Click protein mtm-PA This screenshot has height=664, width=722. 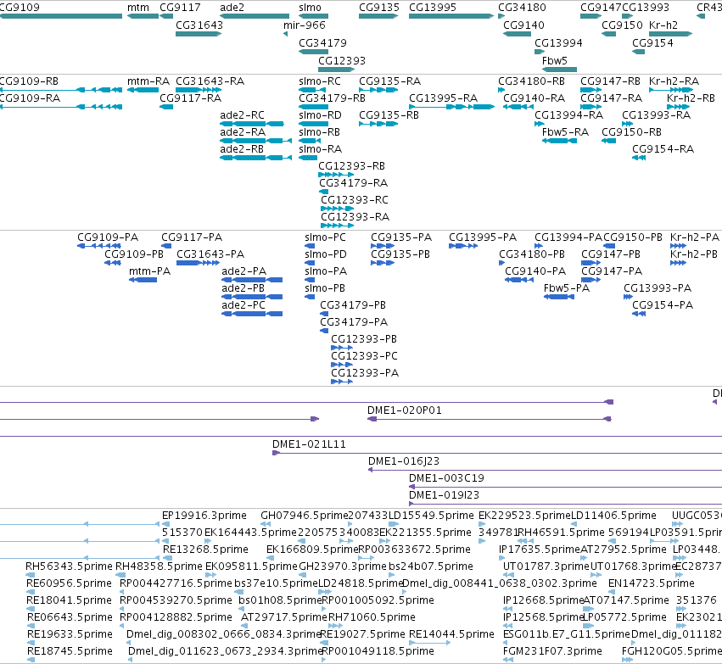pos(143,280)
